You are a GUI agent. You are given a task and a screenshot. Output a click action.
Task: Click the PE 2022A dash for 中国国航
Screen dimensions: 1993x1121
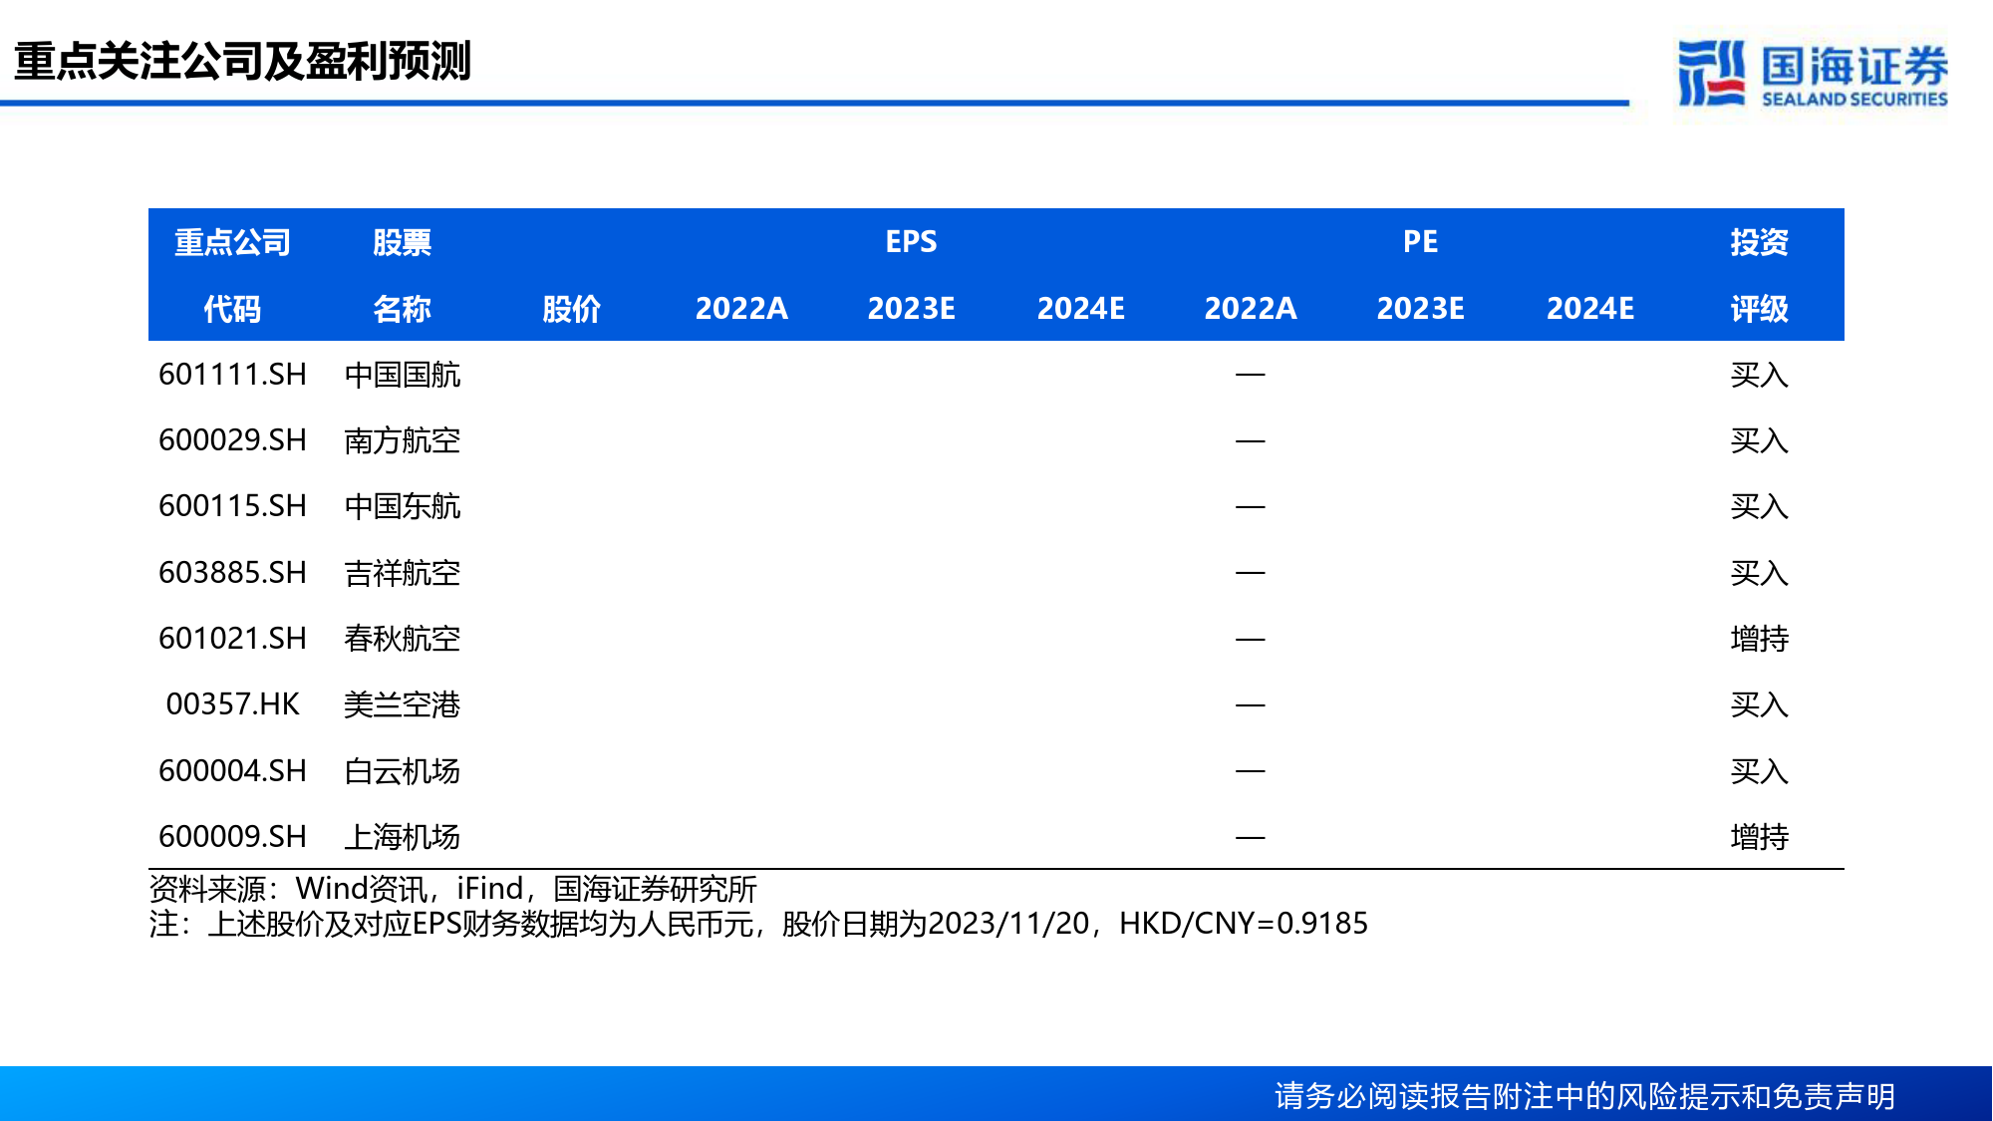[x=1251, y=375]
